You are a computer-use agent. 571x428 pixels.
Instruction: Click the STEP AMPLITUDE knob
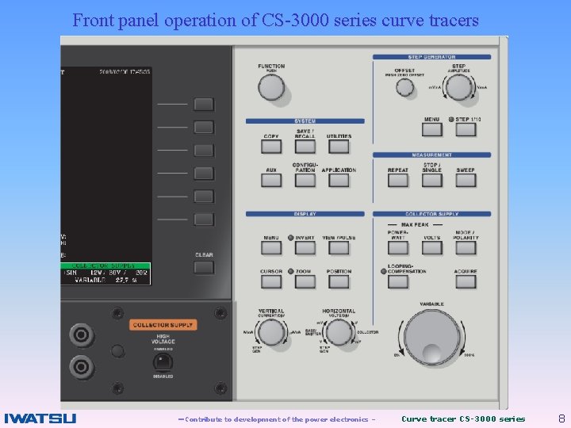459,87
